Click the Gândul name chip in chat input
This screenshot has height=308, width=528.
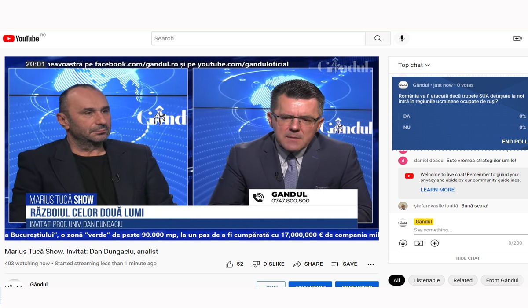424,222
